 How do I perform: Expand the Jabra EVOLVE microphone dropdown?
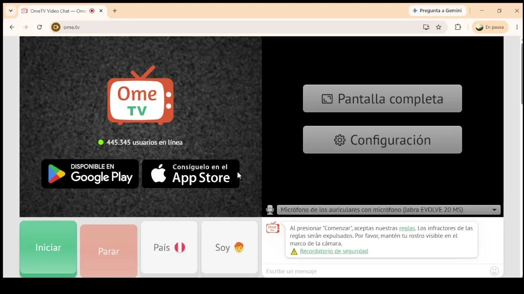(x=388, y=210)
